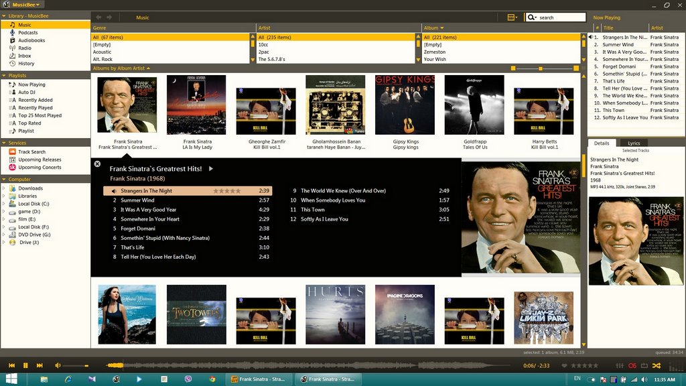Open the panel layout dropdown near search
This screenshot has width=686, height=386.
pos(512,17)
